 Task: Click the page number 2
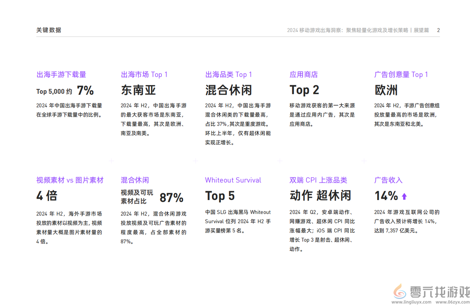click(438, 30)
